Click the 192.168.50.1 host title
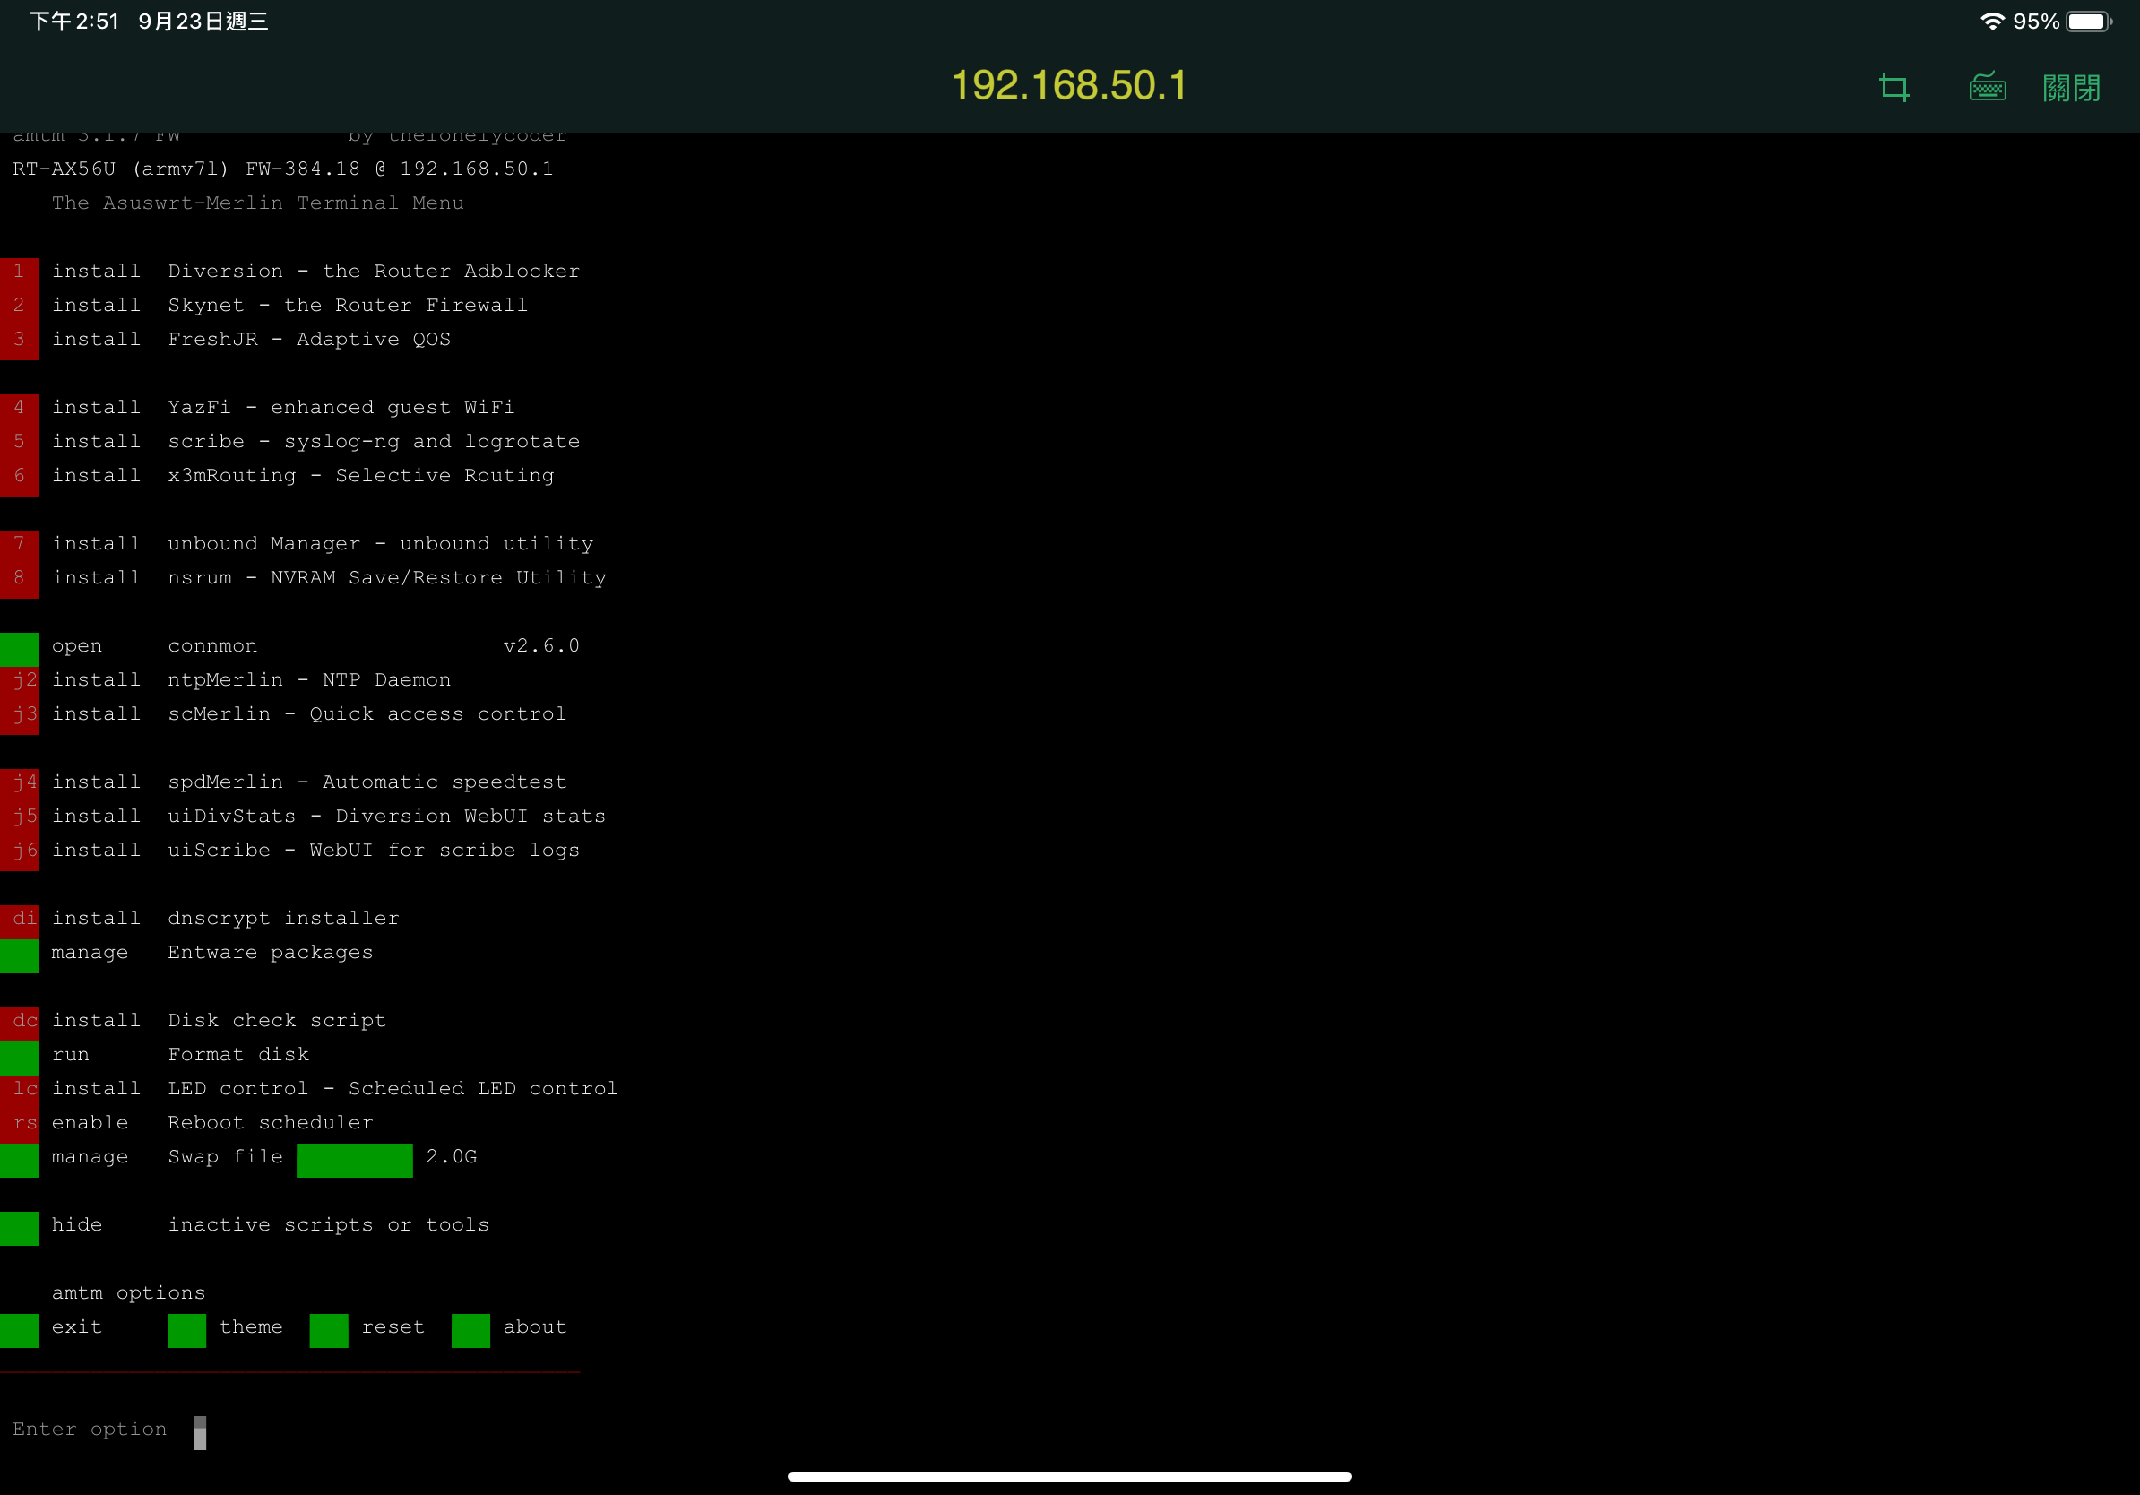The height and width of the screenshot is (1495, 2140). [x=1069, y=86]
